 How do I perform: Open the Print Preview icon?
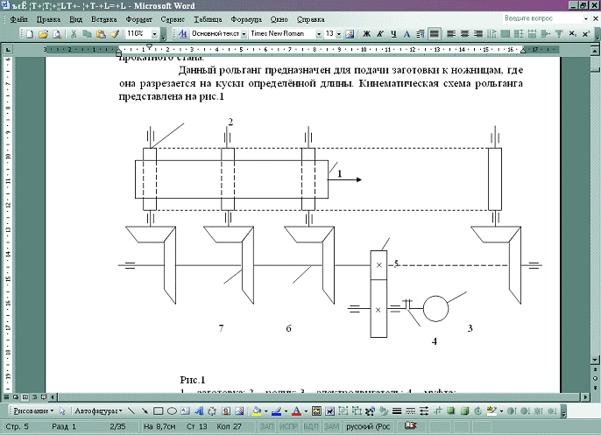pos(57,33)
